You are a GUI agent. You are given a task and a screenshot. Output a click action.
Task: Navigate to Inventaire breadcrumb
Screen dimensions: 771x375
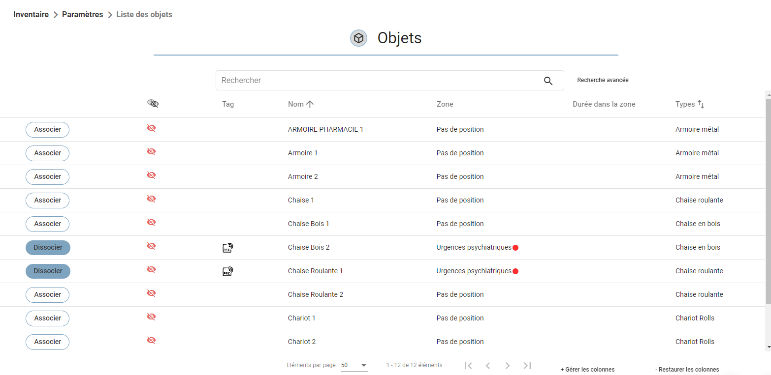coord(31,15)
